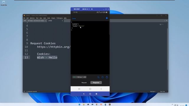Click the unsaved dot on the untitled tab
The width and height of the screenshot is (189, 106).
62,21
